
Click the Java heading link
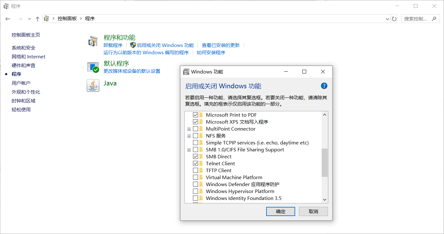(x=110, y=83)
